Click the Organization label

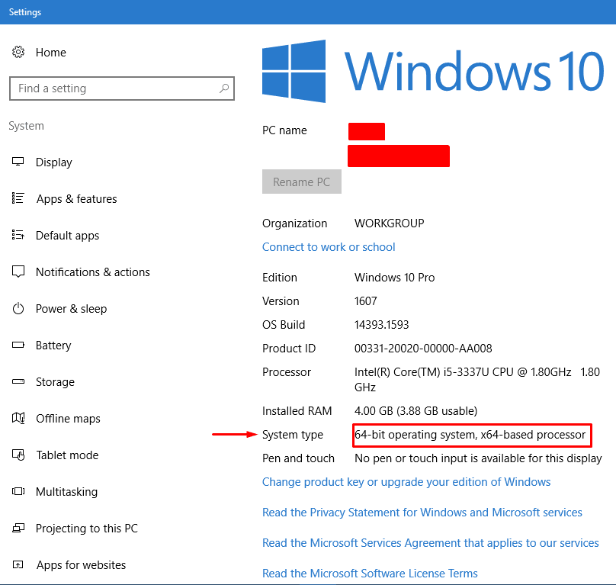294,223
